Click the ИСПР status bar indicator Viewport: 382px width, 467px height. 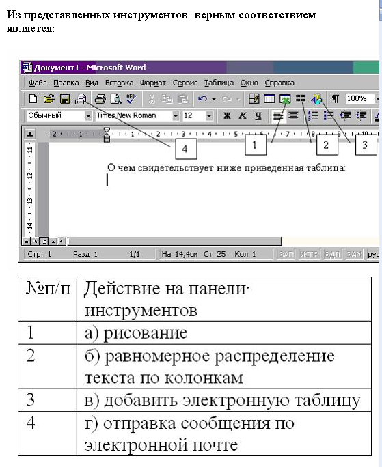click(x=309, y=254)
